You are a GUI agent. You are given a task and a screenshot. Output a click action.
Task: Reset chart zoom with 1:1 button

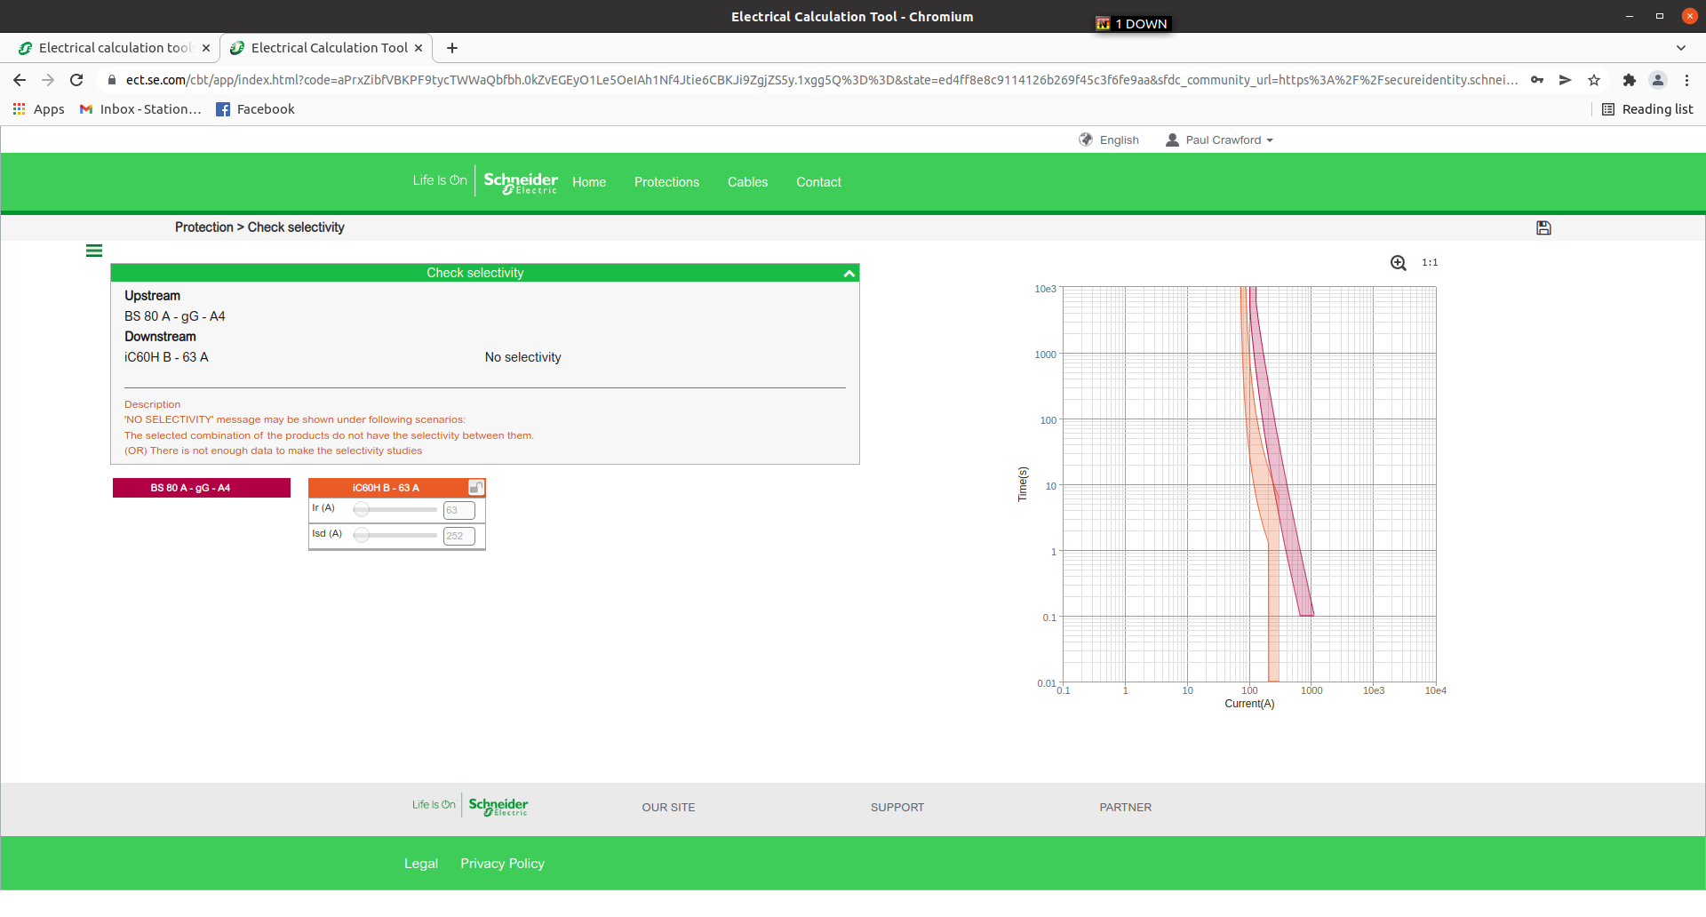pyautogui.click(x=1430, y=263)
